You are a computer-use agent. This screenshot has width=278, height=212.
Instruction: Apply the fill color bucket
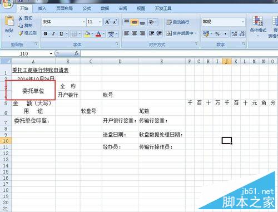[x=87, y=34]
